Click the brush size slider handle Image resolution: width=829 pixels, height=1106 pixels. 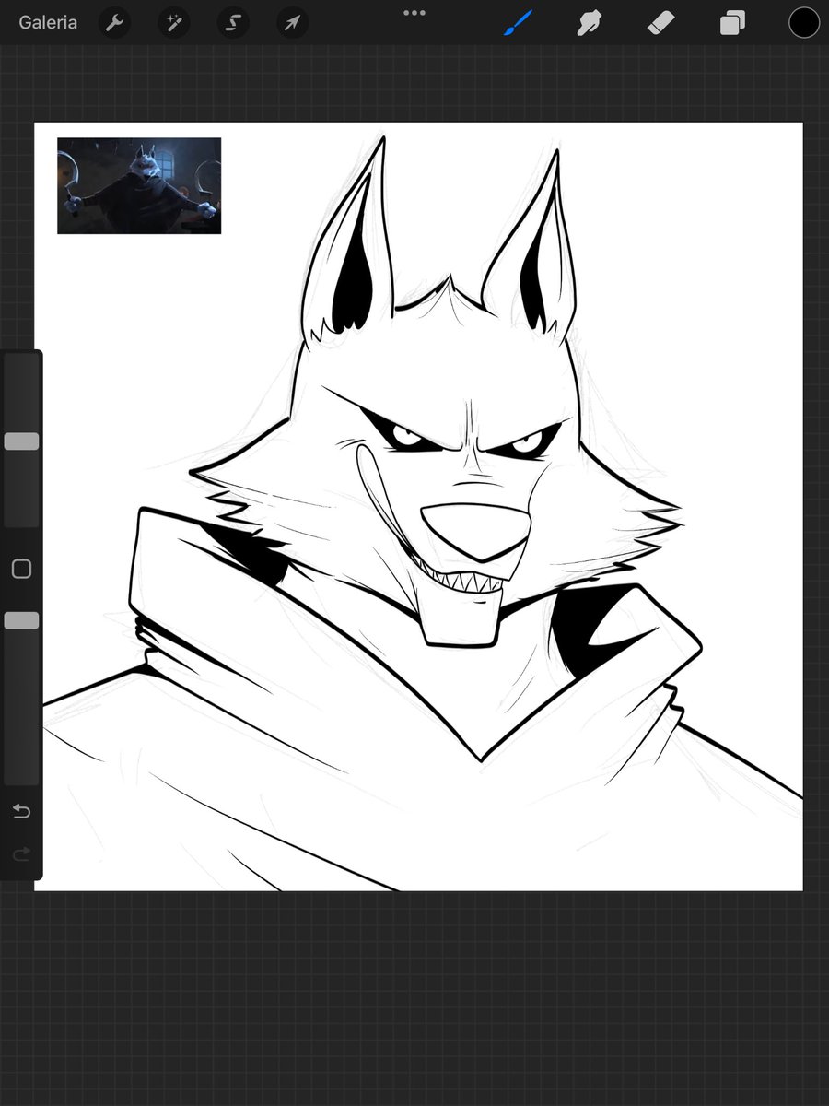pos(21,441)
